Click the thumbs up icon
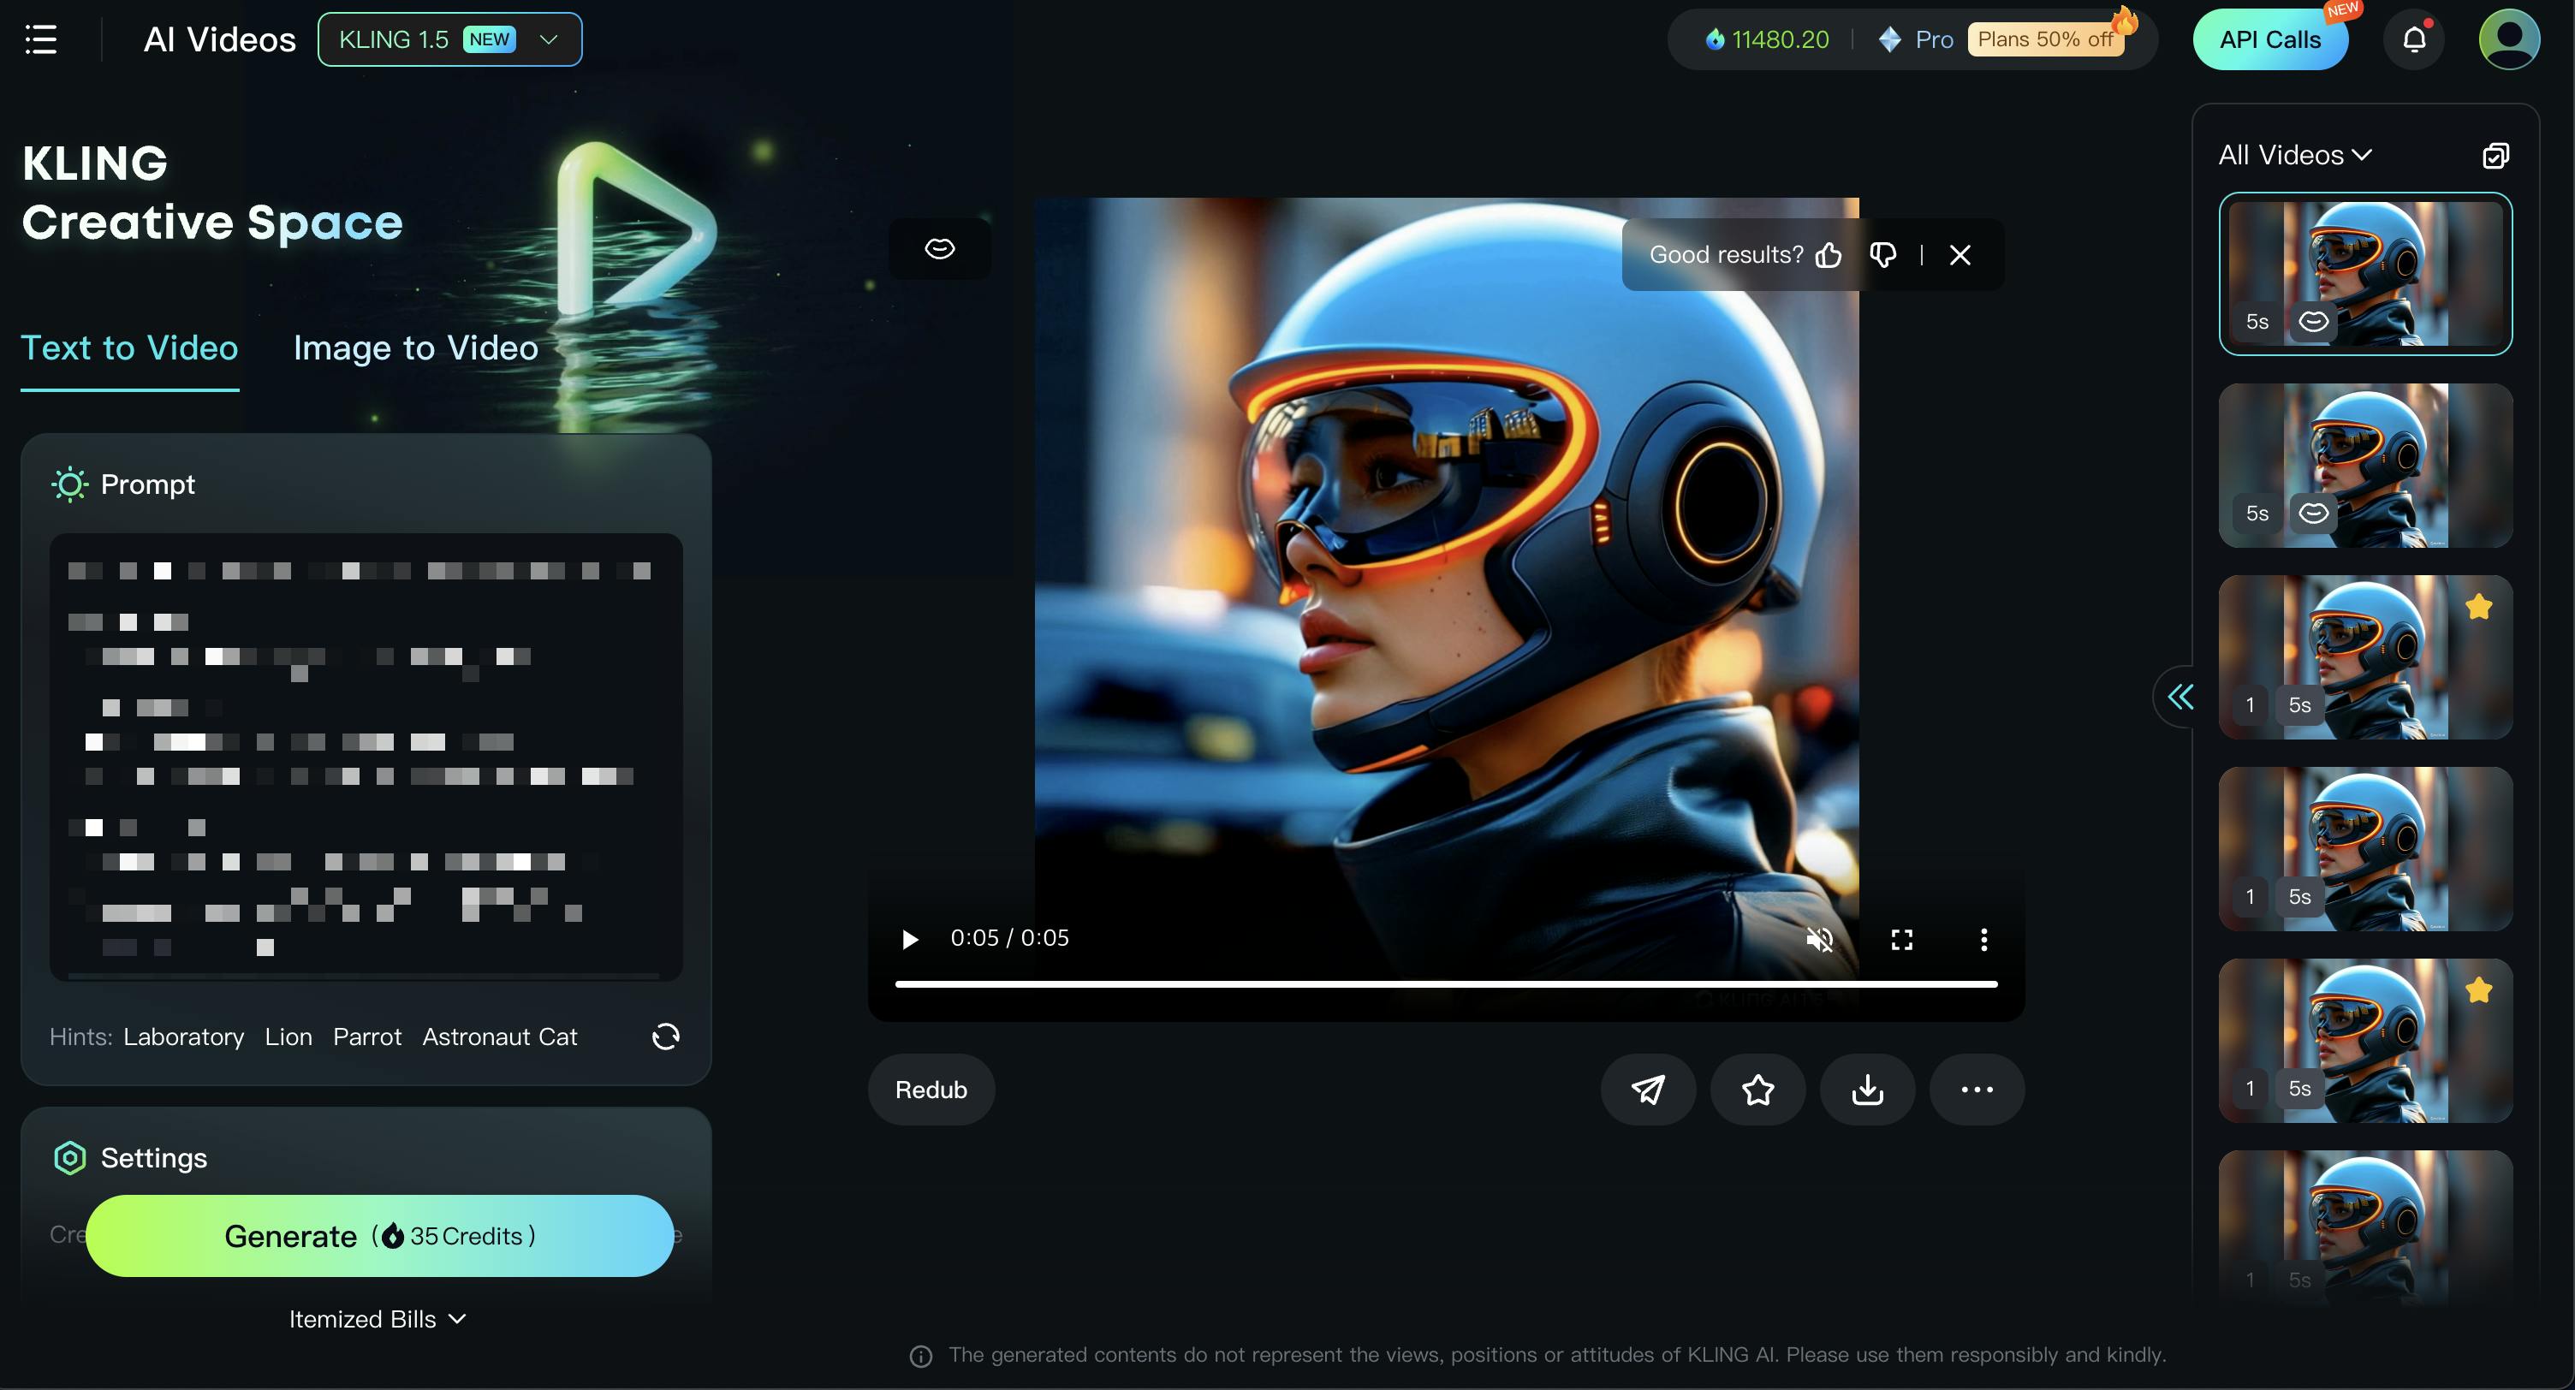This screenshot has width=2575, height=1390. click(1829, 256)
